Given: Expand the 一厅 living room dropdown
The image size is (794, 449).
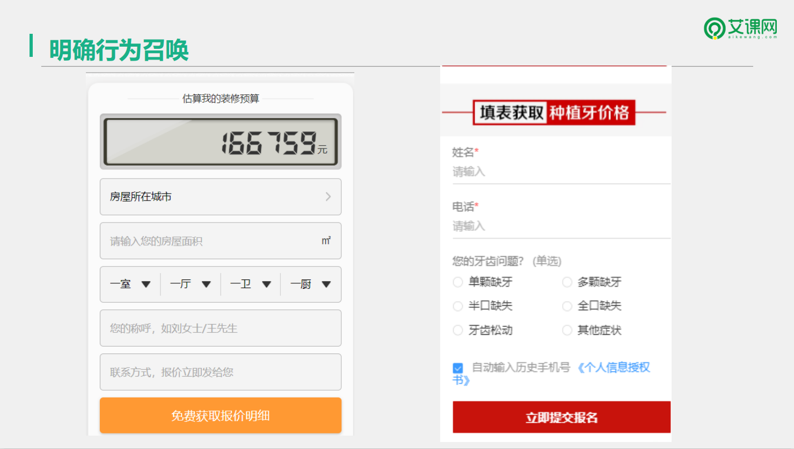Looking at the screenshot, I should [191, 284].
